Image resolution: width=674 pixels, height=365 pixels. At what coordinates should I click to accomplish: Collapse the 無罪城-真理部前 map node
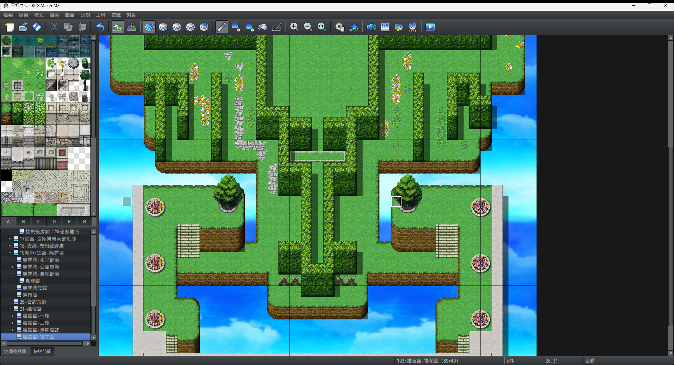(x=13, y=274)
